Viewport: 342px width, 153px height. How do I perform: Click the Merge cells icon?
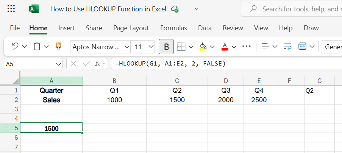(x=302, y=47)
